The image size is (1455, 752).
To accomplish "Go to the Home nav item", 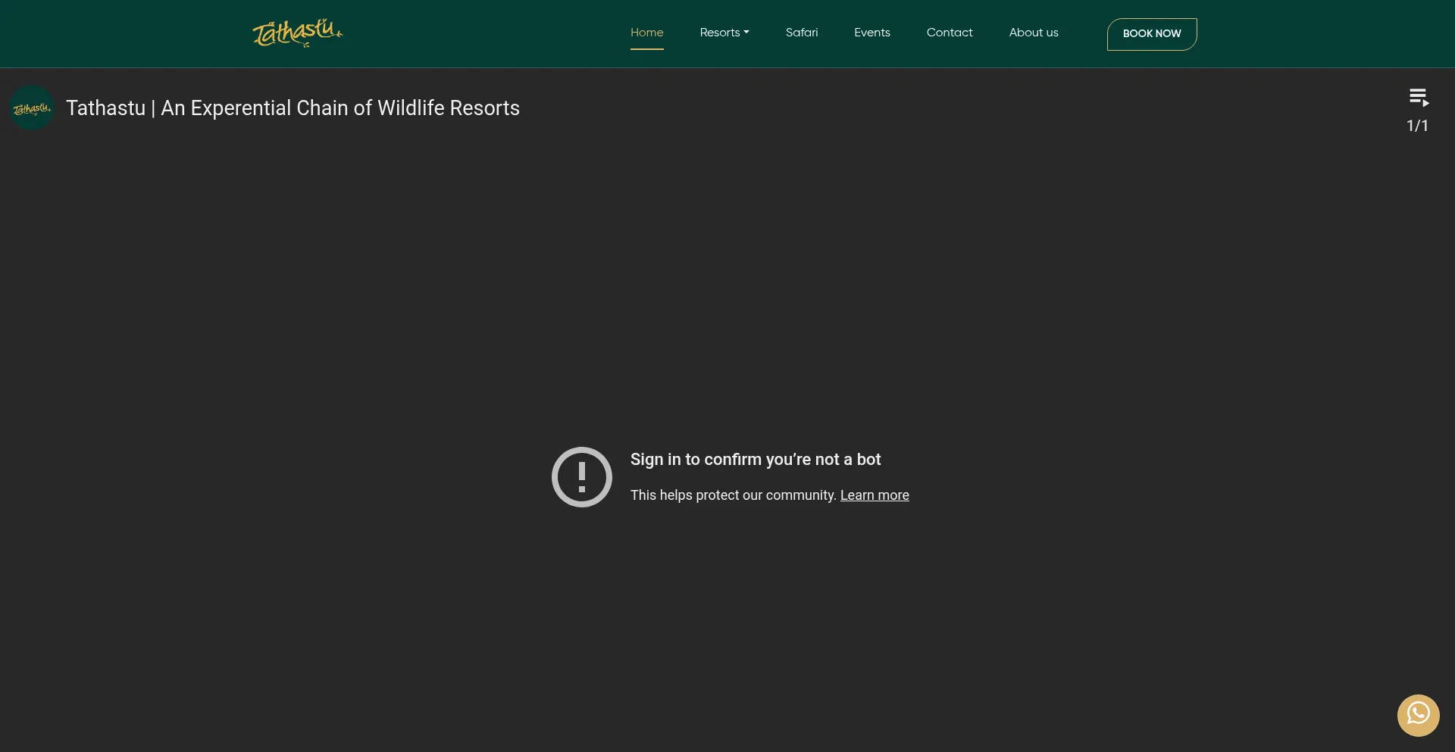I will coord(646,33).
